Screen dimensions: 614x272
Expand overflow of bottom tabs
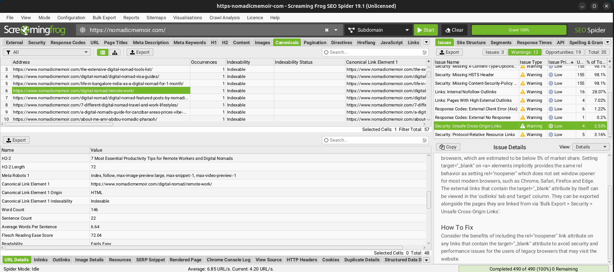pyautogui.click(x=426, y=260)
